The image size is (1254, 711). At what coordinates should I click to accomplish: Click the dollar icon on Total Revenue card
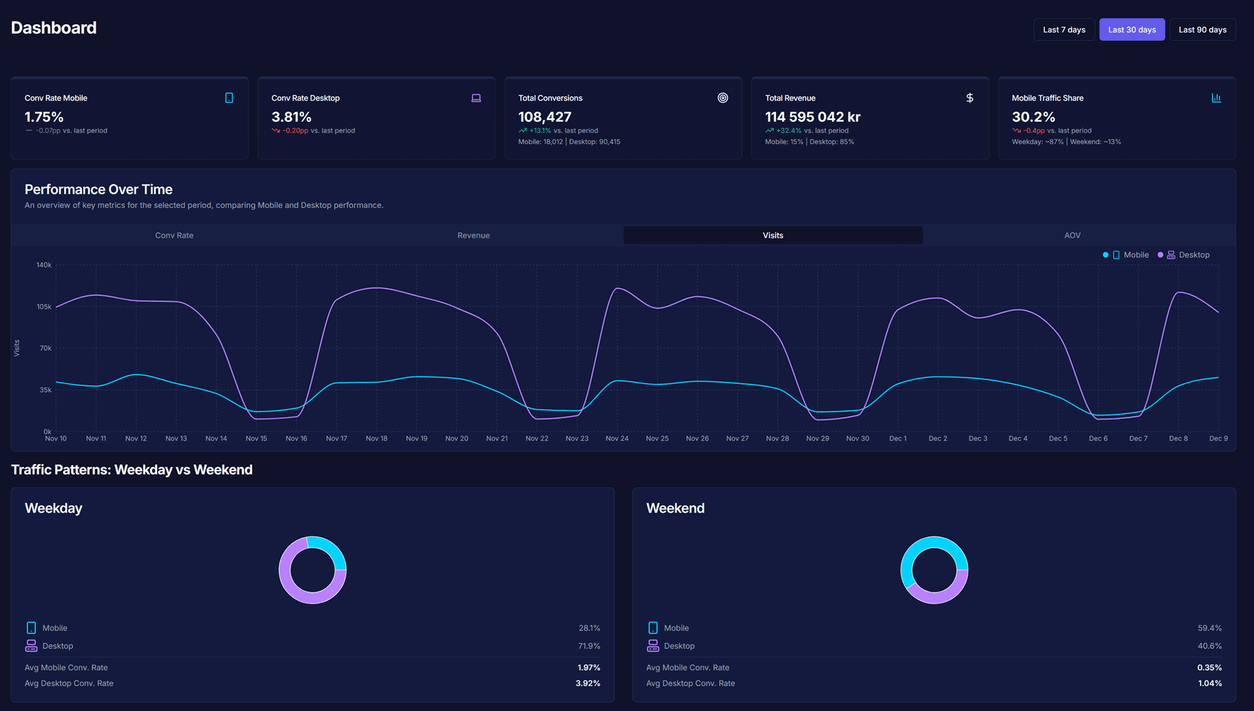pyautogui.click(x=970, y=98)
